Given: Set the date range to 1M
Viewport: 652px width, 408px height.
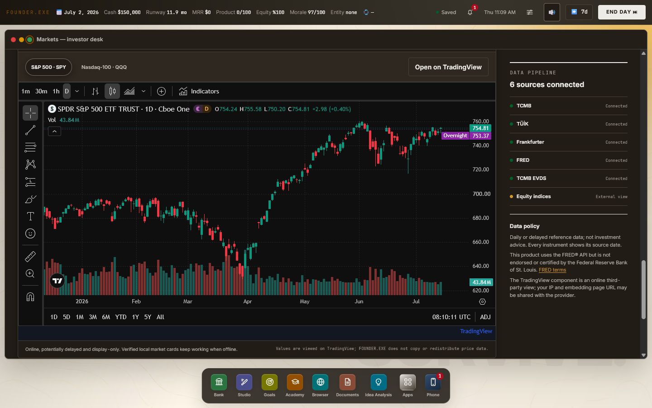Looking at the screenshot, I should point(80,317).
